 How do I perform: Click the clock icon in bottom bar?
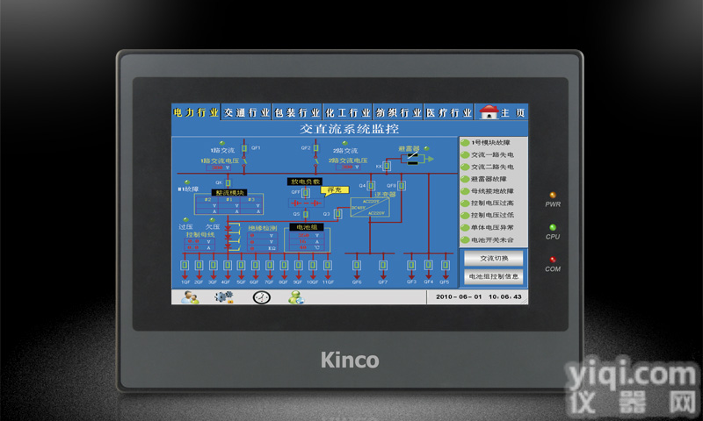pos(261,297)
